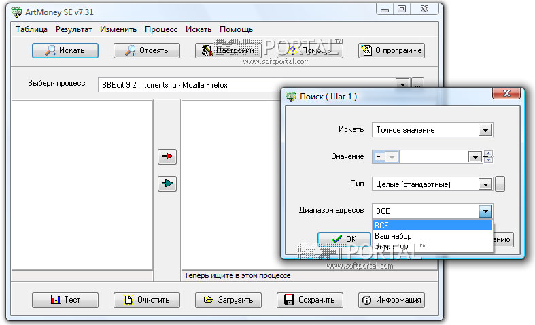Click the Значение value input field
This screenshot has width=535, height=325.
(434, 157)
